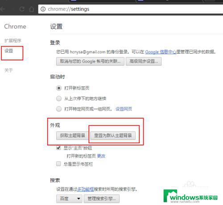This screenshot has width=223, height=205.
Task: Click the 登录 section heading
Action: click(x=55, y=43)
